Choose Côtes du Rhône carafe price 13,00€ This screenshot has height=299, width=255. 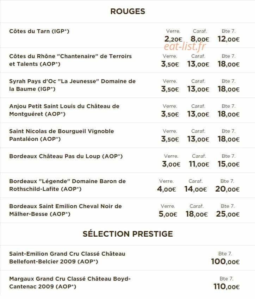pos(198,64)
